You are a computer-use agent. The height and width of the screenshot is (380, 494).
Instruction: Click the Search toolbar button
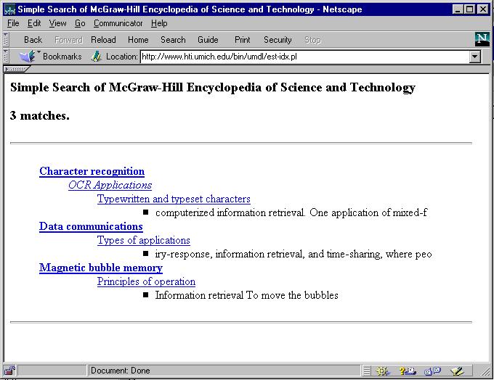pos(173,40)
